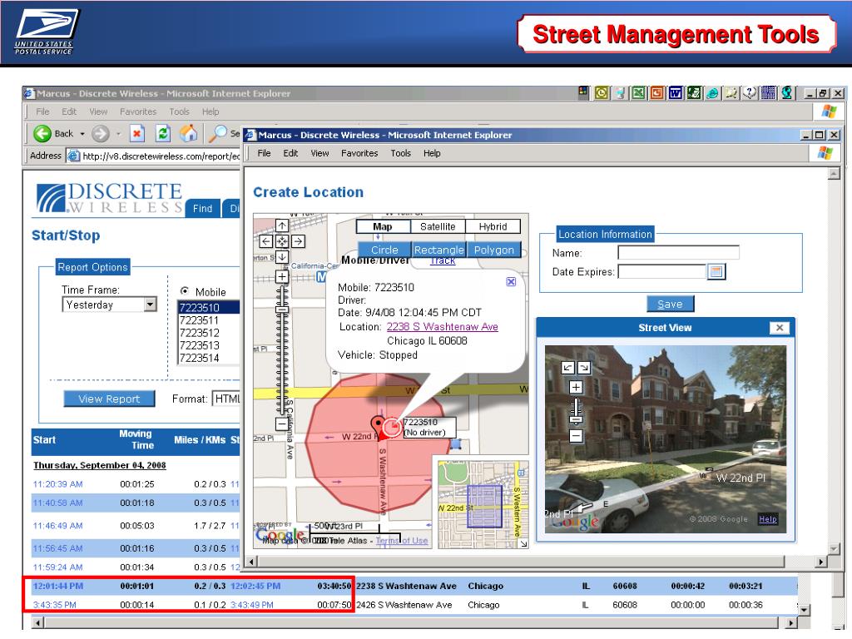
Task: Open the Time Frame dropdown showing Yesterday
Action: coord(151,305)
